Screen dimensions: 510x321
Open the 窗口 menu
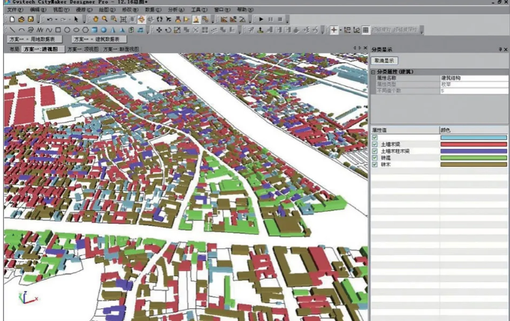coord(222,10)
